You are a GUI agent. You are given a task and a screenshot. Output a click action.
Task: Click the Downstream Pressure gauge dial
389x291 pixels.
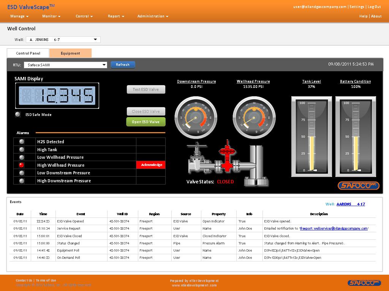pos(196,117)
